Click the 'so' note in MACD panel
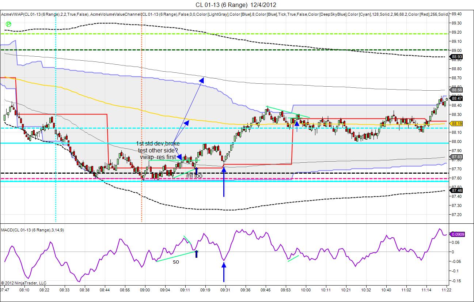Screen dimensions: 474x302 [x=176, y=262]
